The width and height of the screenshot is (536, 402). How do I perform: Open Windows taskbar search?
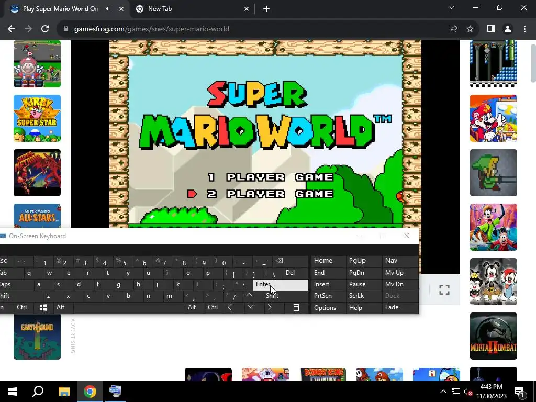point(38,392)
